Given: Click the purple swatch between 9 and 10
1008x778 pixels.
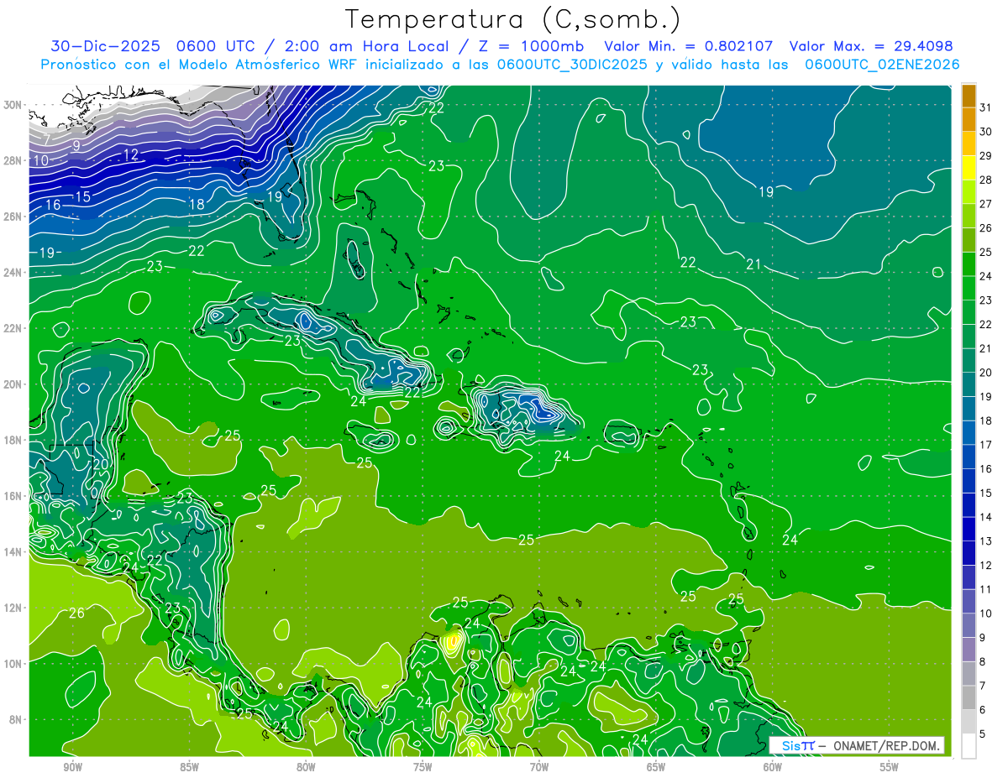Looking at the screenshot, I should coord(969,626).
